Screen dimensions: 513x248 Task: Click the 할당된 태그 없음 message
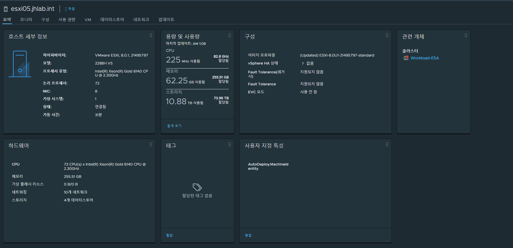pyautogui.click(x=197, y=196)
